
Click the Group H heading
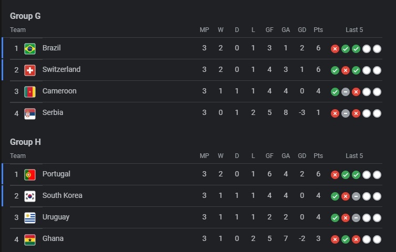(x=25, y=142)
